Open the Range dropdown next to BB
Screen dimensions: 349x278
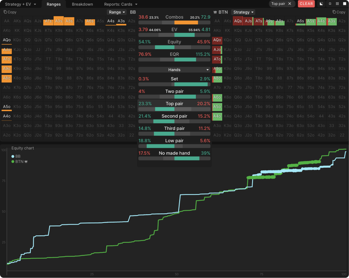pos(117,12)
